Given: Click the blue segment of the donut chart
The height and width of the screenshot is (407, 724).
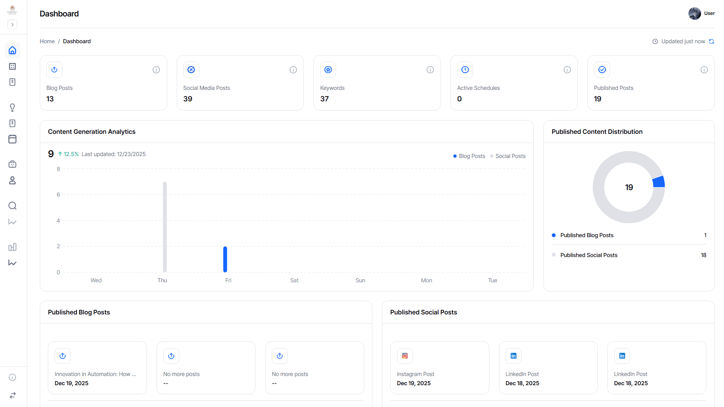Looking at the screenshot, I should tap(659, 182).
